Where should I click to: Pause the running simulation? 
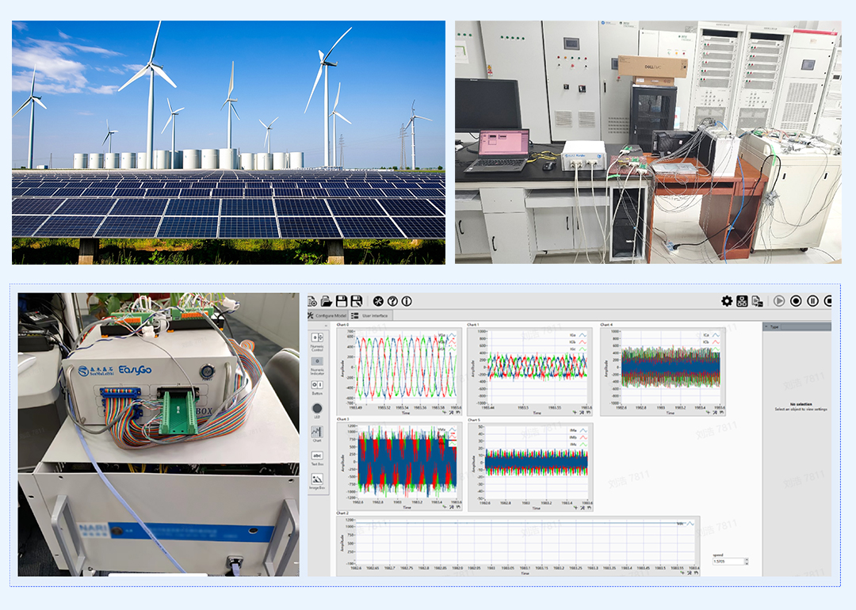813,301
